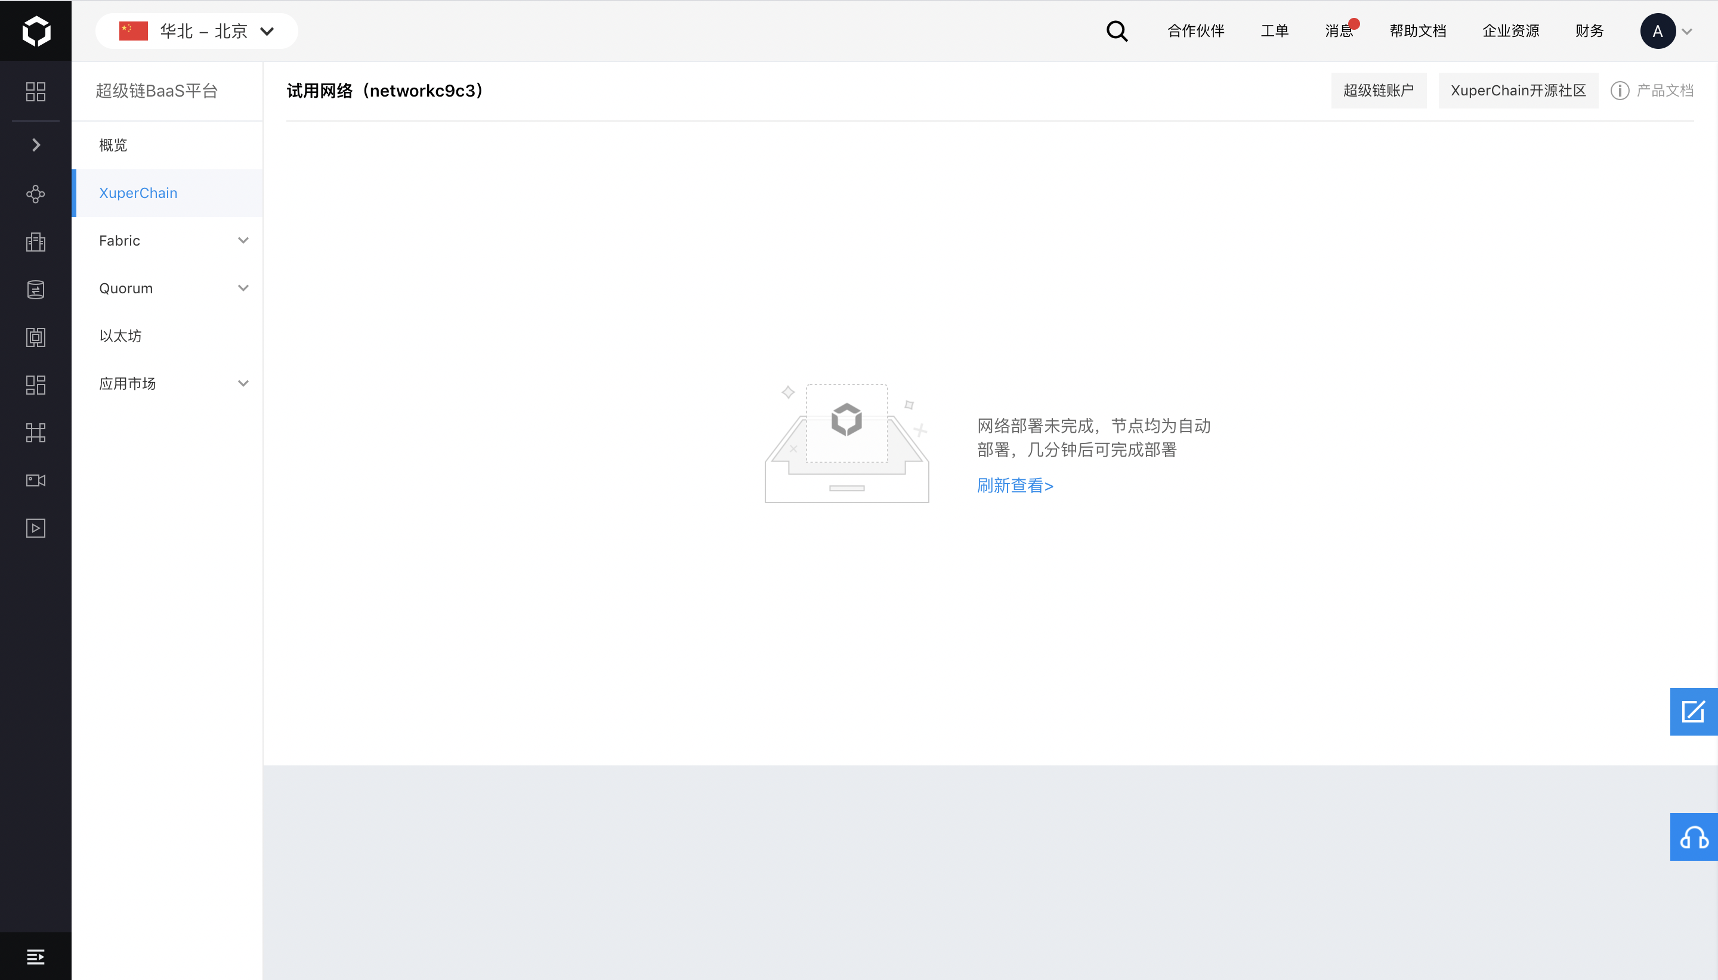Expand the Fabric chevron
Screen dimensions: 1718x980
point(243,240)
